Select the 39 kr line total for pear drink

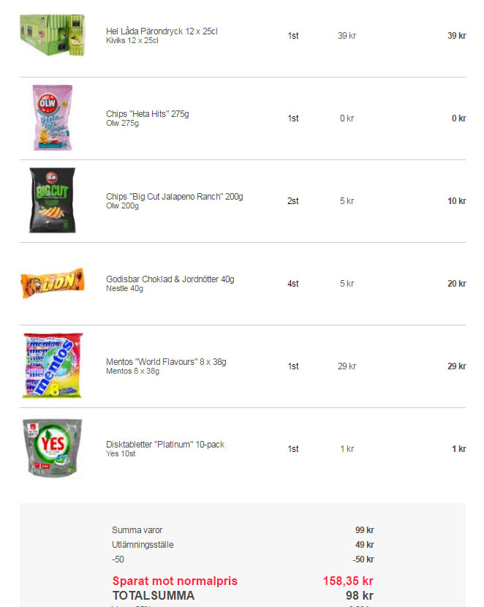click(456, 36)
